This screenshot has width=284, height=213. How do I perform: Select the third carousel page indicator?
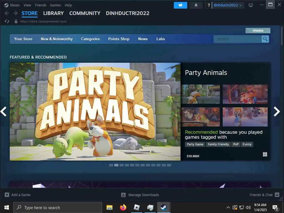pyautogui.click(x=121, y=165)
